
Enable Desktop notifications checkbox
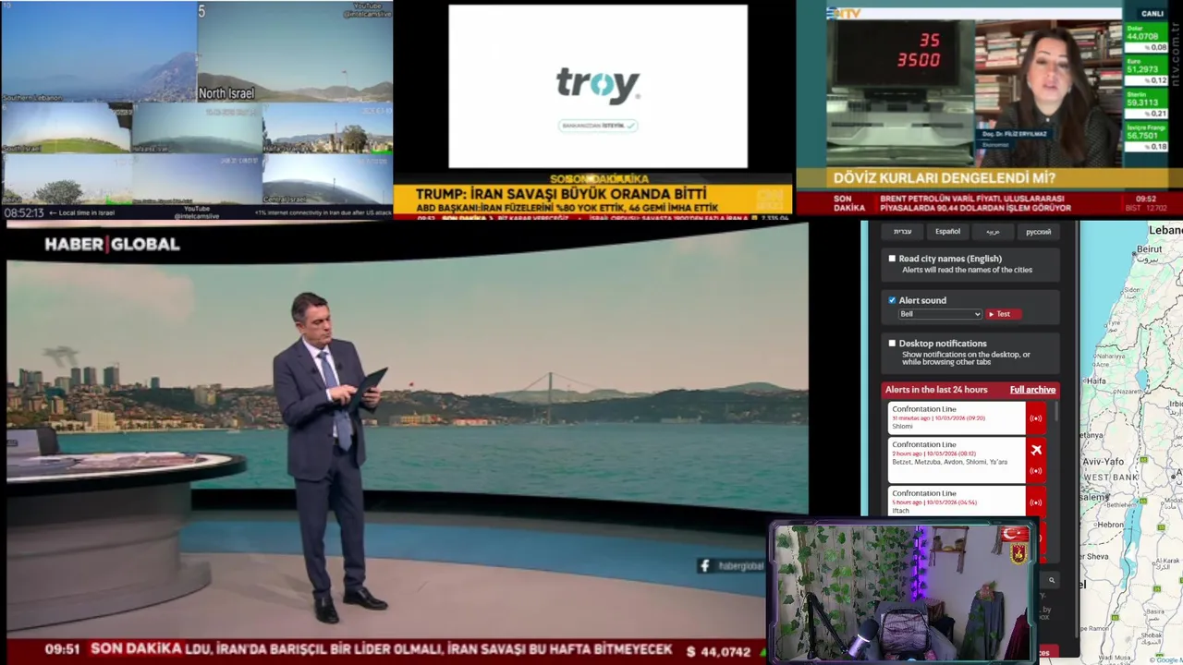892,344
